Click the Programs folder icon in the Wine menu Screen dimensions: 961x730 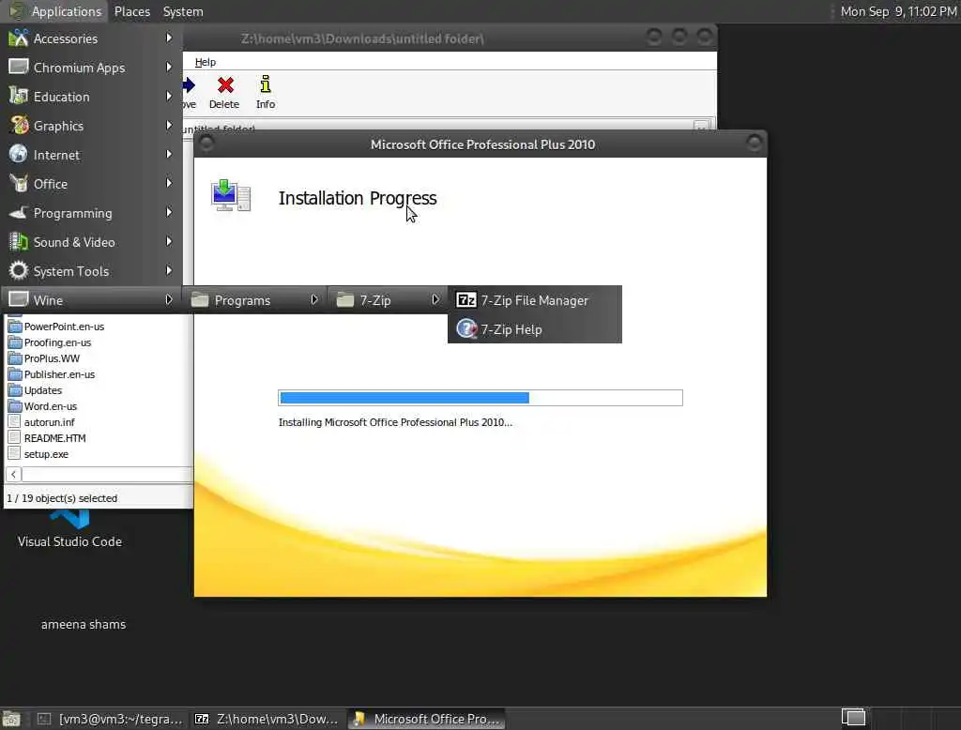[200, 299]
